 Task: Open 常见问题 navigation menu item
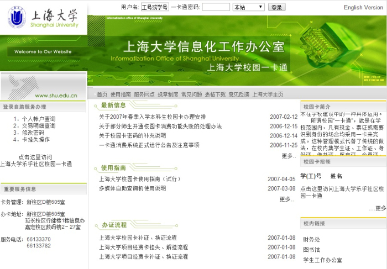point(191,94)
